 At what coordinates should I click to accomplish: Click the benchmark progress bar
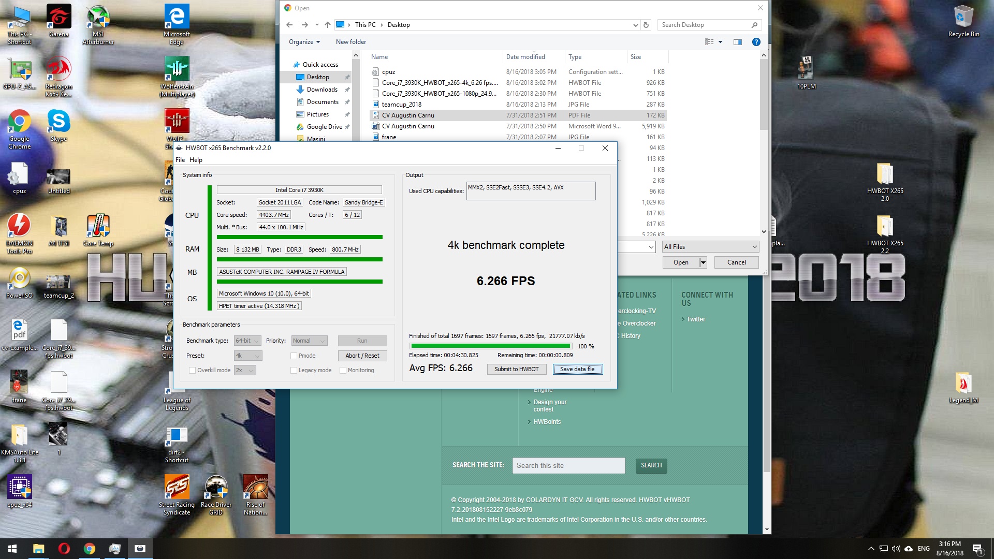click(x=490, y=346)
